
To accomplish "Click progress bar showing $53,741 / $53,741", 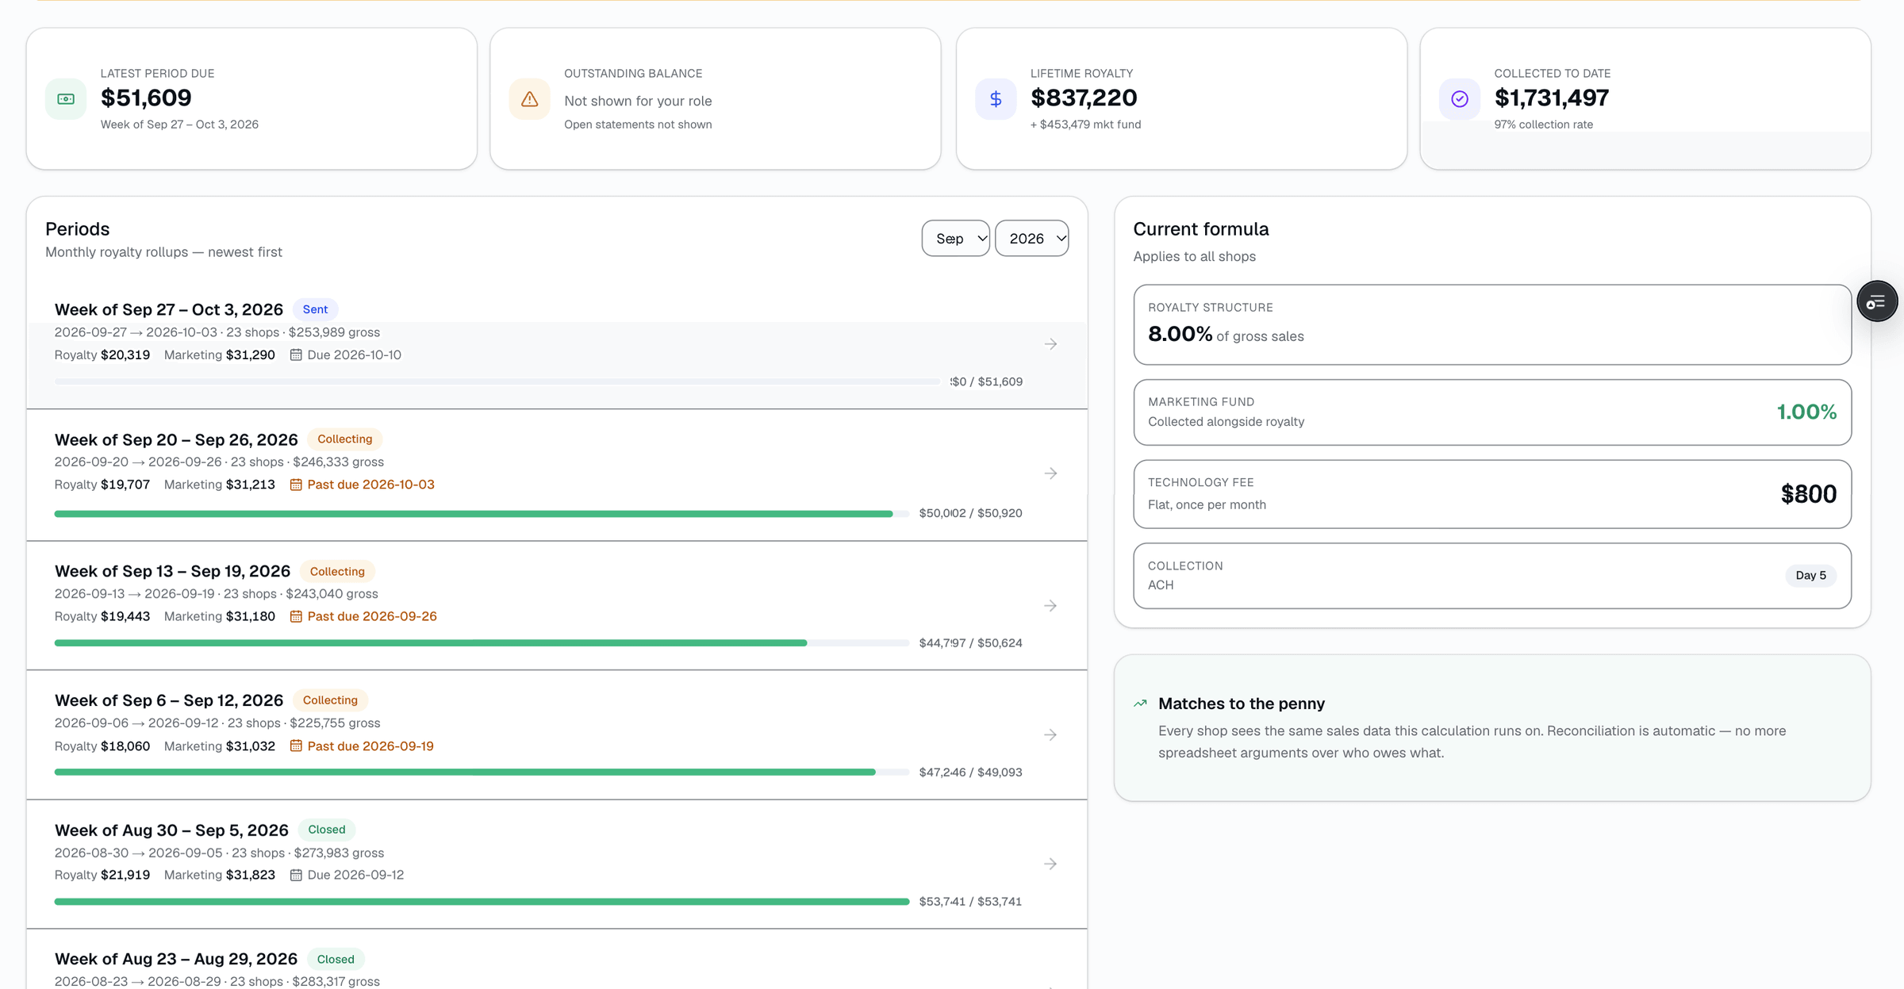I will (482, 902).
